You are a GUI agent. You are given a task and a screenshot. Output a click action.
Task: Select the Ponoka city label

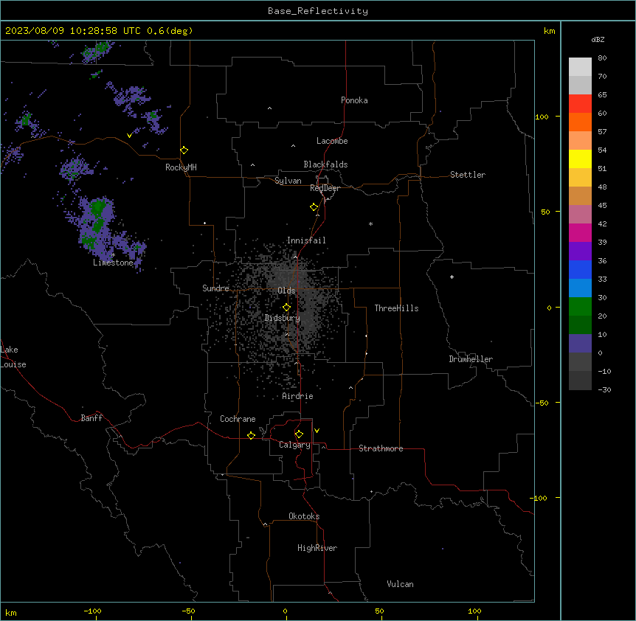(x=354, y=100)
